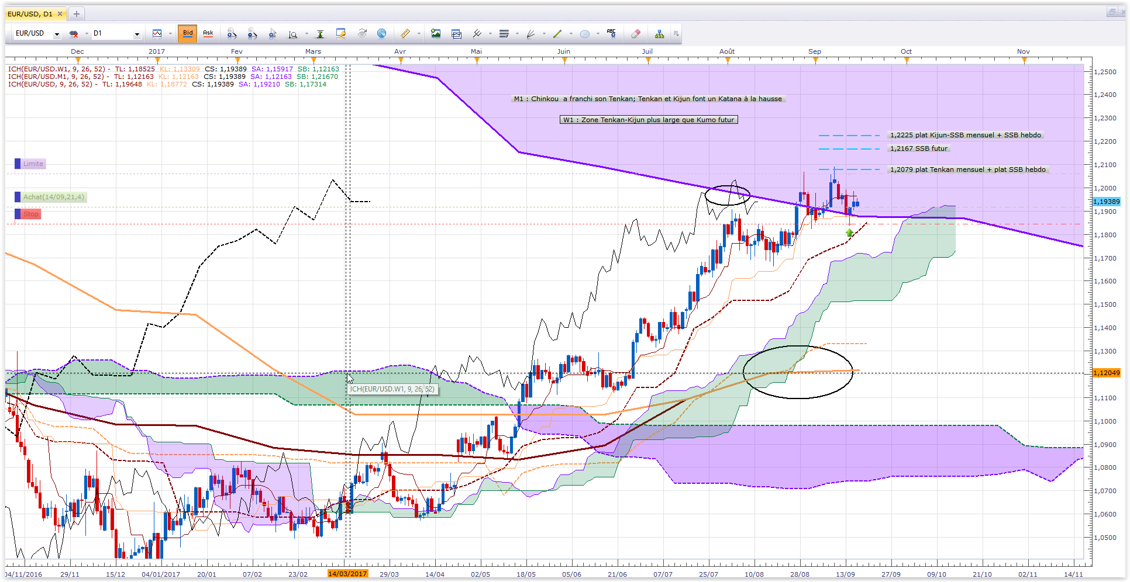
Task: Click the green buy arrow on chart
Action: pos(850,233)
